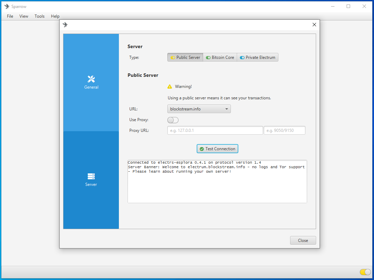This screenshot has height=280, width=374.
Task: Click the Sparrow bird icon in dialog title
Action: [x=65, y=25]
